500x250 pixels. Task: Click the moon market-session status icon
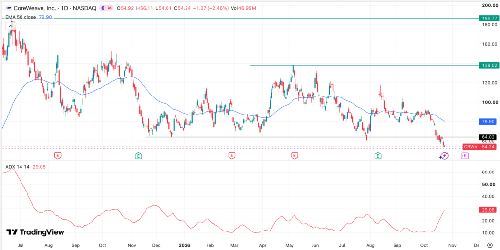[104, 9]
